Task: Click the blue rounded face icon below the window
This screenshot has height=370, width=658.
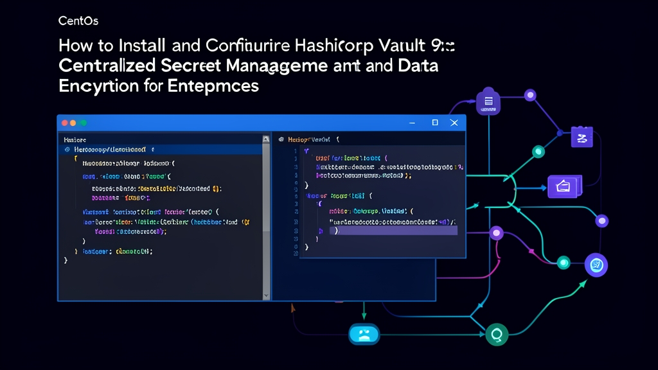Action: tap(364, 334)
